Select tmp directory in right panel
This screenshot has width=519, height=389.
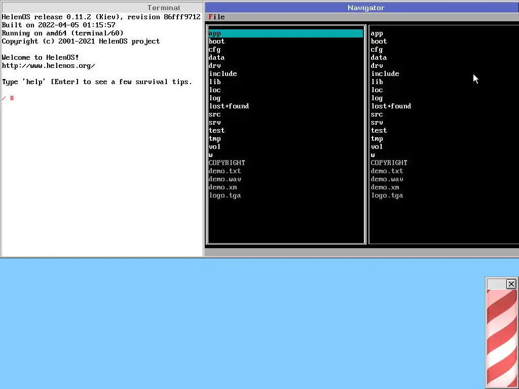coord(377,139)
